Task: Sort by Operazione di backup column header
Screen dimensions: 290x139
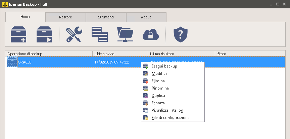Action: 49,54
